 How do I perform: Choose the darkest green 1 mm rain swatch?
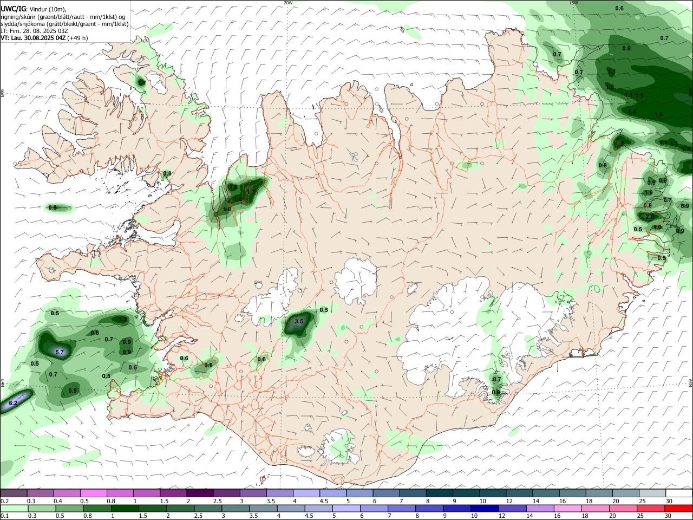[x=125, y=508]
